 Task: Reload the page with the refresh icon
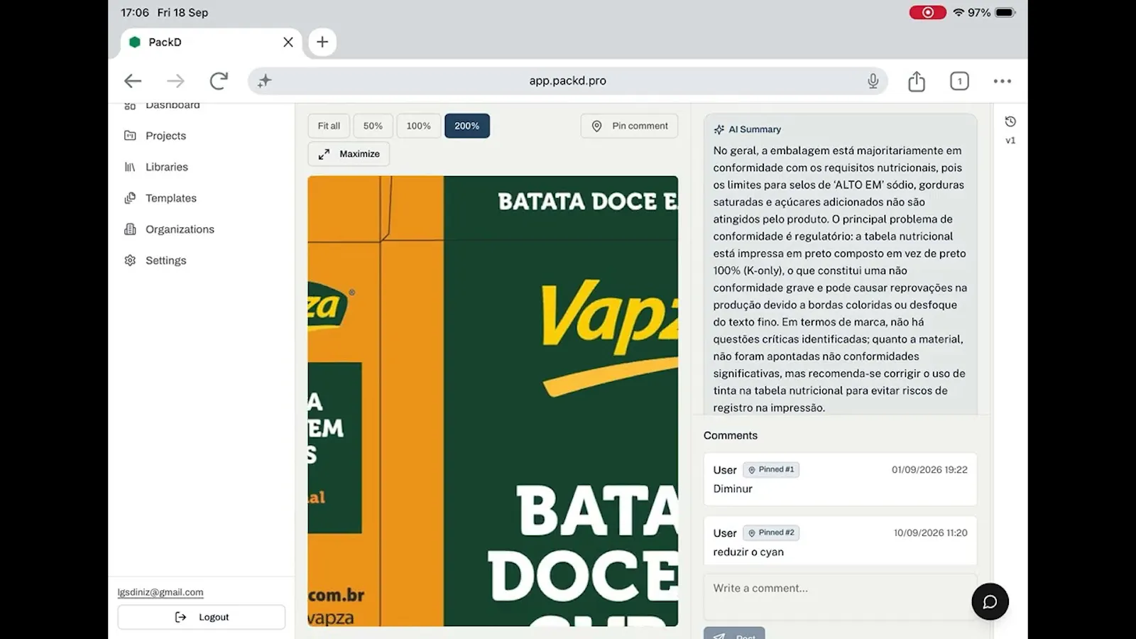pyautogui.click(x=219, y=81)
